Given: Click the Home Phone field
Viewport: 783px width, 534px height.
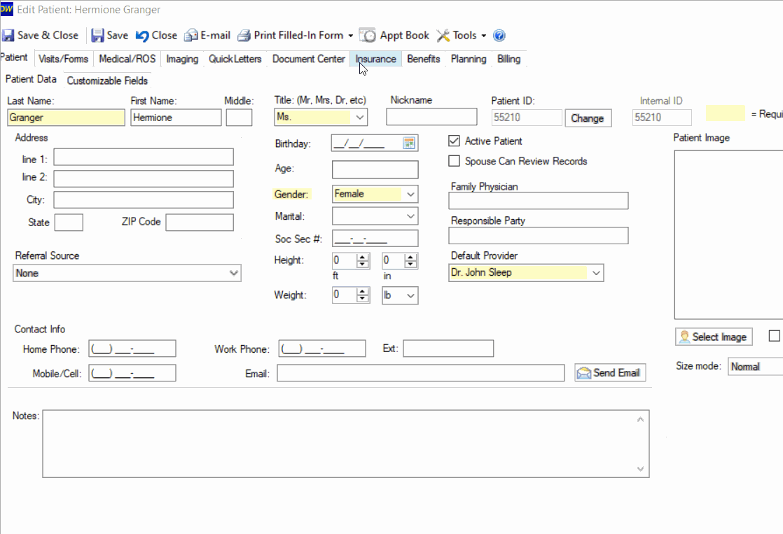Looking at the screenshot, I should pyautogui.click(x=132, y=349).
